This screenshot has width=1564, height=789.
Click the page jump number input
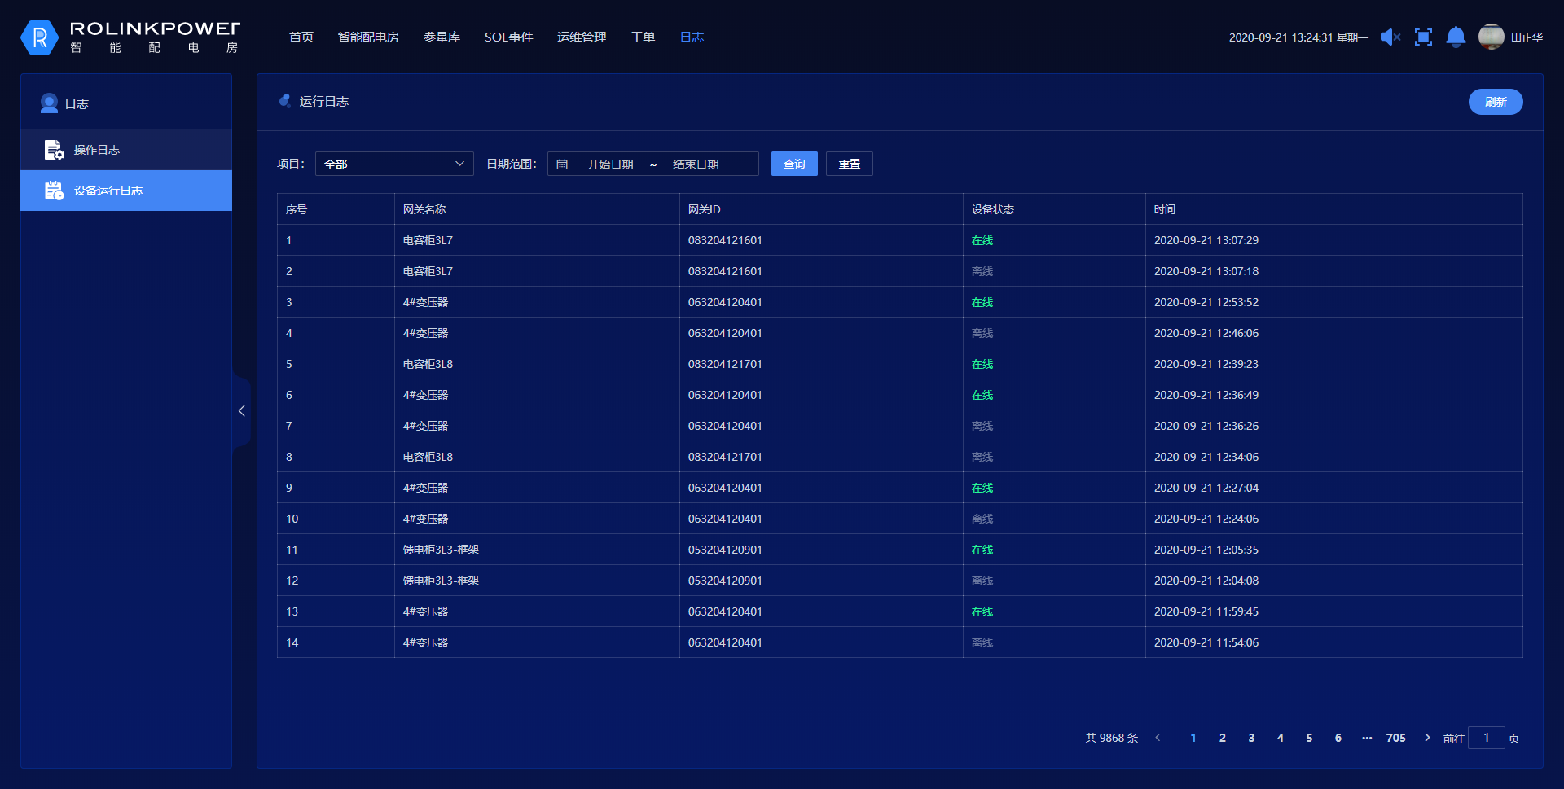1487,738
